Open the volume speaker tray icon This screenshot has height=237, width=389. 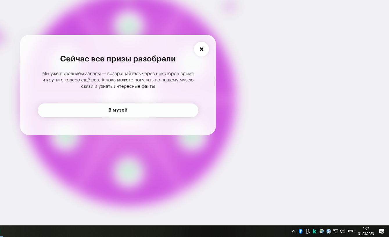pyautogui.click(x=342, y=231)
